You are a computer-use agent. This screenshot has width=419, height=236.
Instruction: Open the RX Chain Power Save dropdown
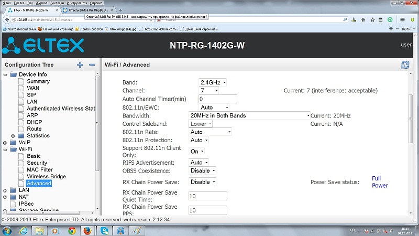click(202, 182)
